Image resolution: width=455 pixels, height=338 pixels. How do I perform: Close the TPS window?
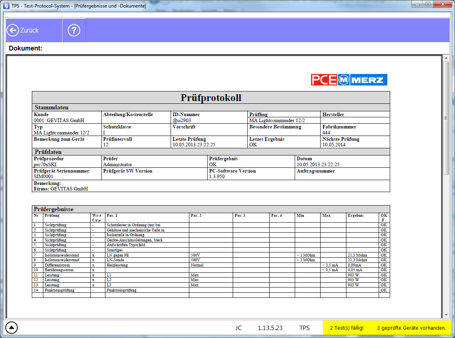(443, 4)
